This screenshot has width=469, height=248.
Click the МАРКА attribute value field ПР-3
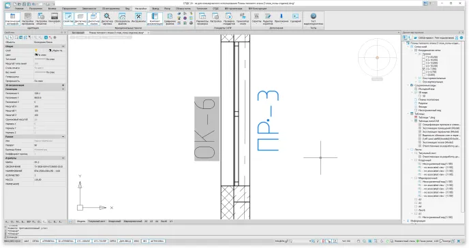(49, 162)
